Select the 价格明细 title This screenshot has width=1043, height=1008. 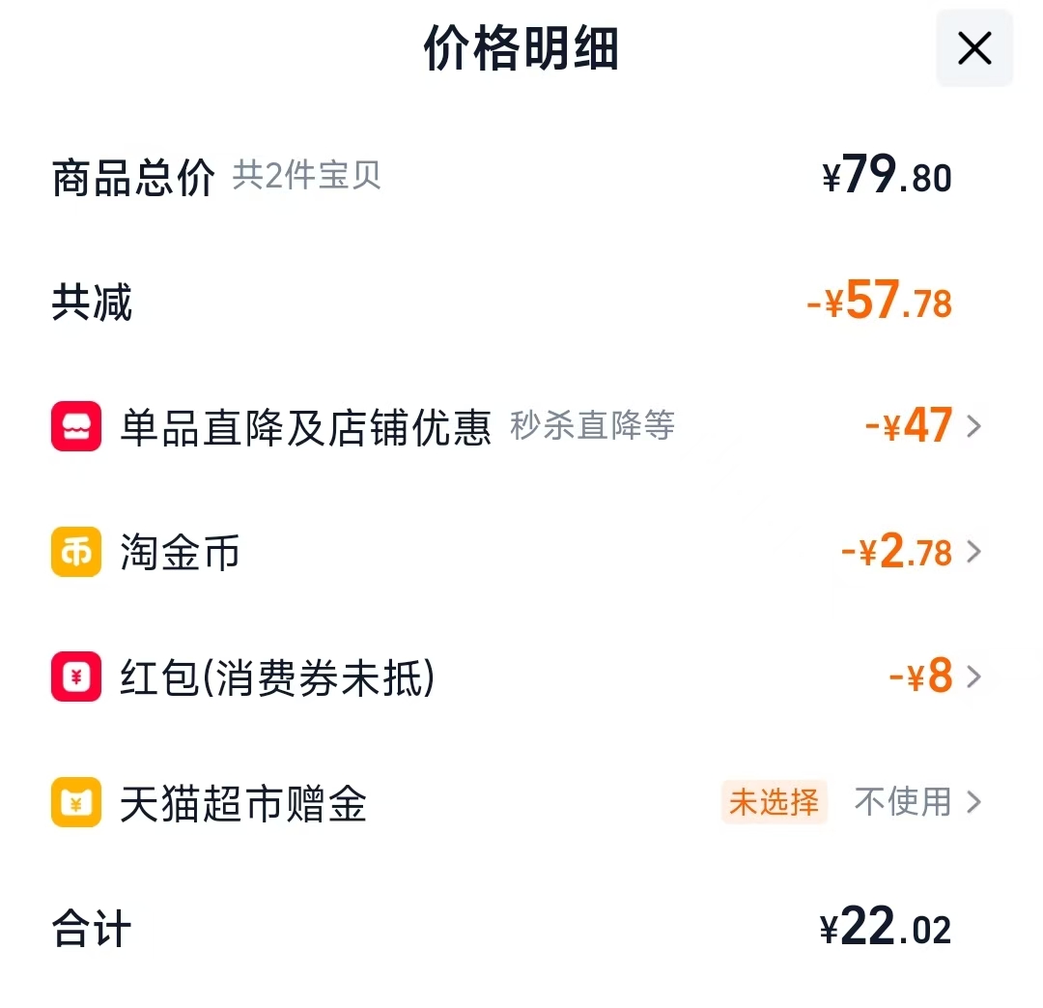[x=521, y=48]
